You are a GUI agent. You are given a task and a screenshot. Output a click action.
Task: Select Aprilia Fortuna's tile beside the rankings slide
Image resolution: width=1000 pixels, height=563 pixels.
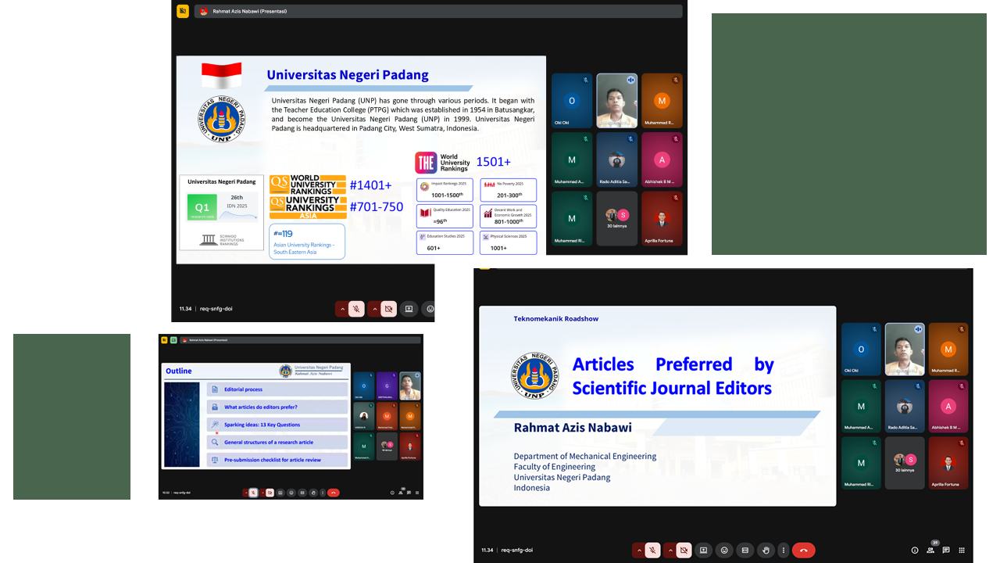point(662,219)
